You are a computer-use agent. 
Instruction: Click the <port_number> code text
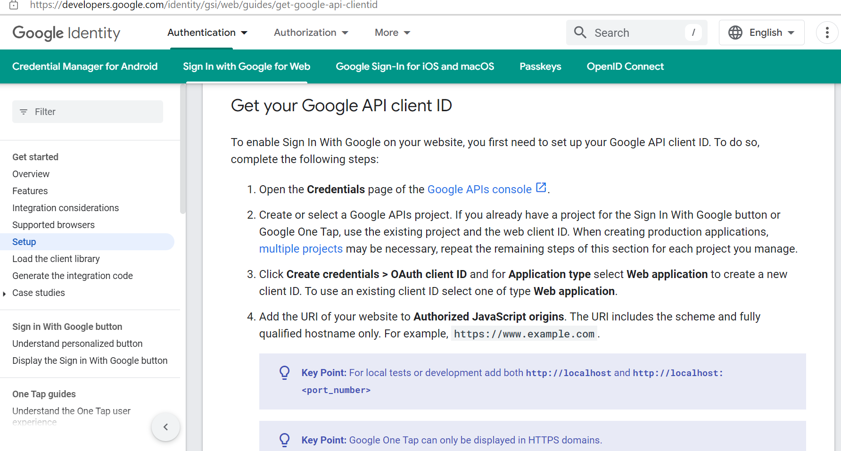pos(336,390)
